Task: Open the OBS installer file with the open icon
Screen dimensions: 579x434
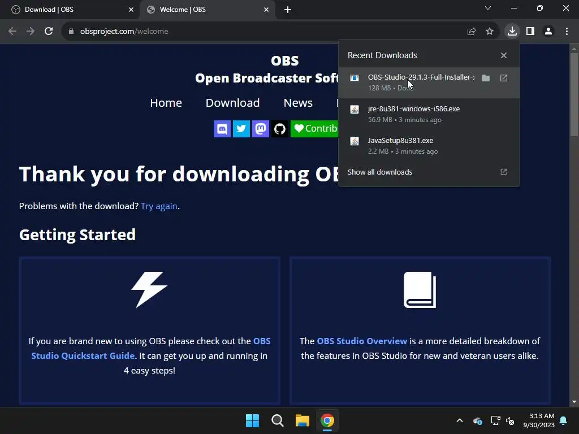Action: 504,78
